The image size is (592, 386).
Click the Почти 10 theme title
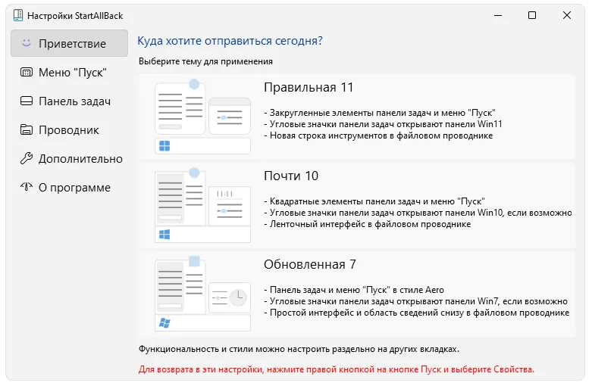point(291,176)
